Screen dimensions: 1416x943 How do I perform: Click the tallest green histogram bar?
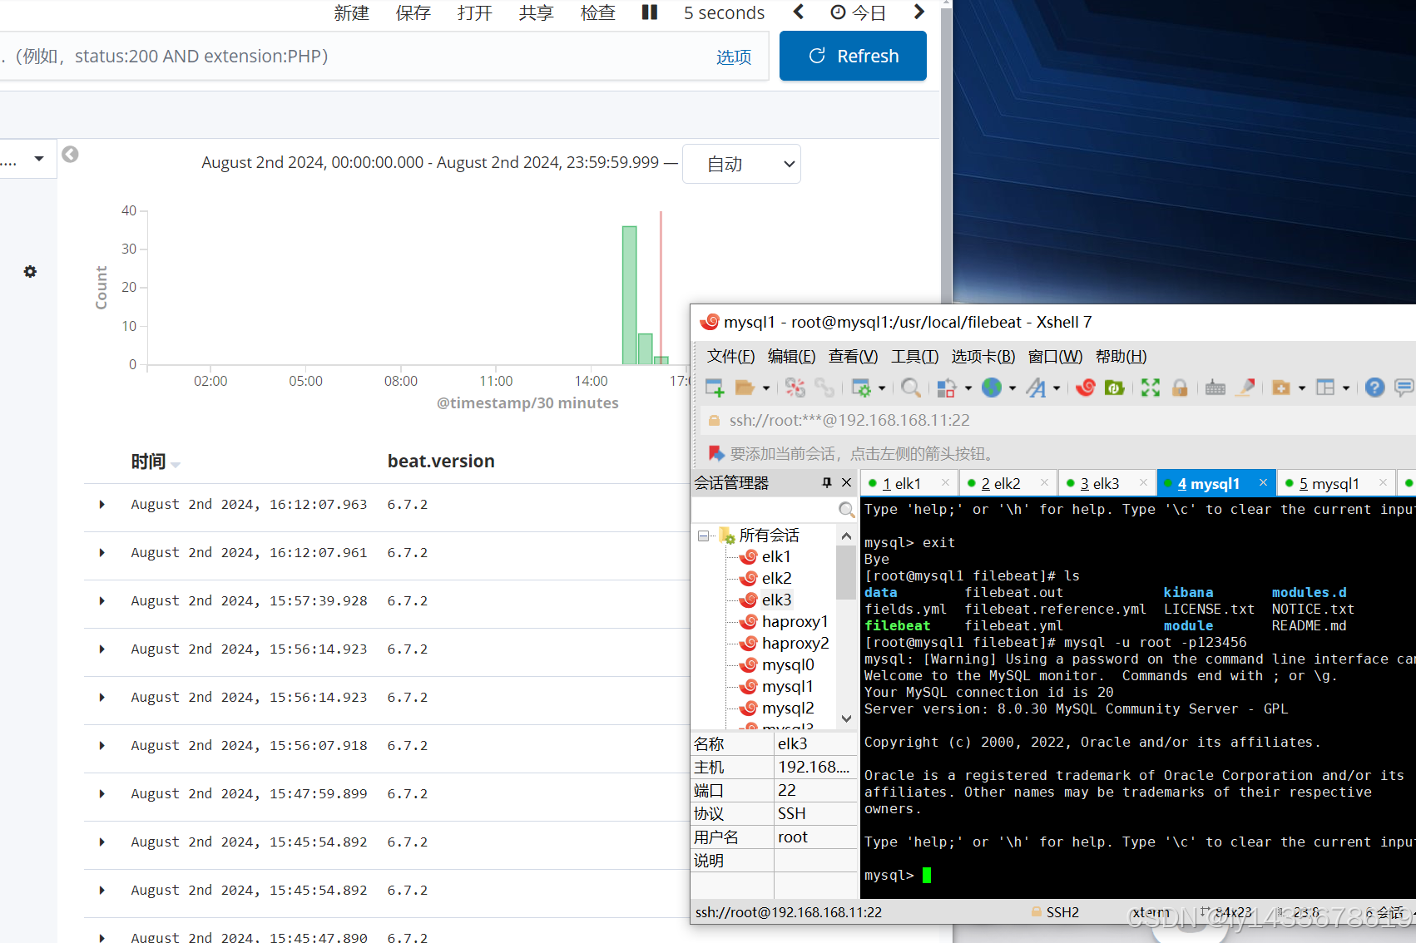[x=629, y=295]
